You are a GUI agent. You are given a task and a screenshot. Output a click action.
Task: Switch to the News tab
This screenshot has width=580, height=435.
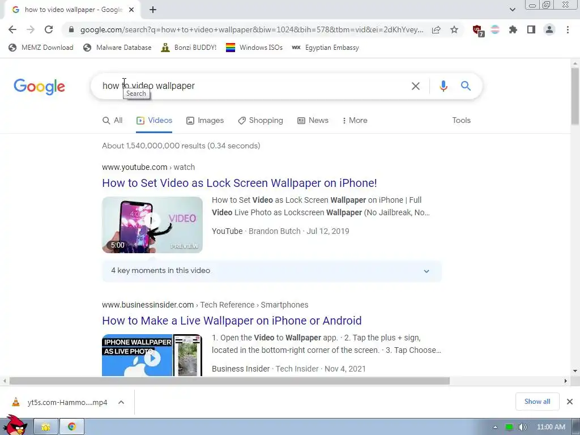[x=313, y=121]
